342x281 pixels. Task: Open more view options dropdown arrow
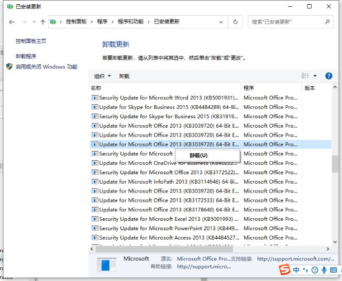315,76
